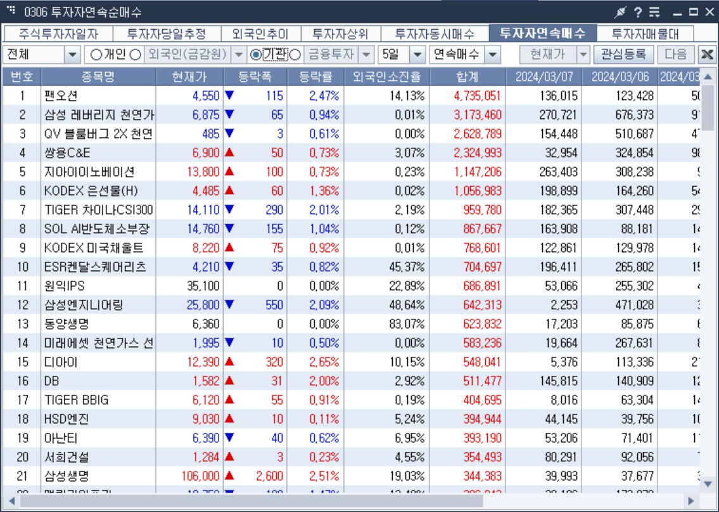The height and width of the screenshot is (512, 719).
Task: Click the window grip icon beside 0306
Action: click(x=11, y=10)
